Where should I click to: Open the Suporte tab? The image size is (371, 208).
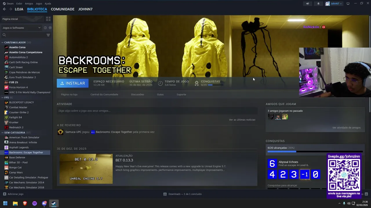point(181,94)
